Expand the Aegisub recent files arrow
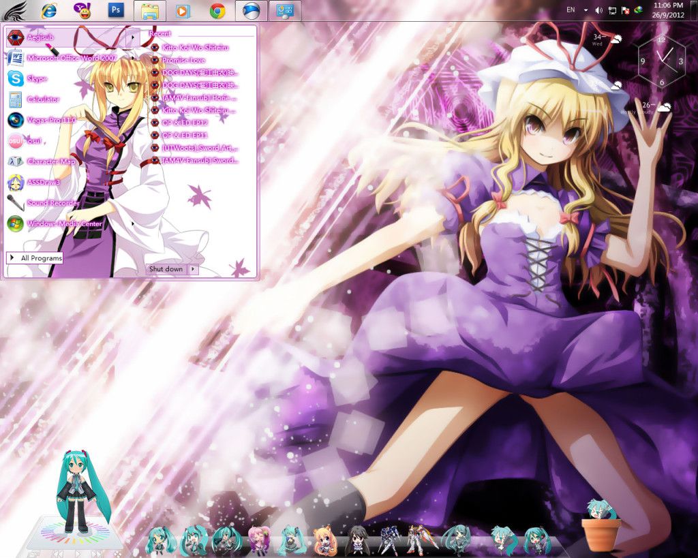Image resolution: width=698 pixels, height=558 pixels. click(x=132, y=37)
